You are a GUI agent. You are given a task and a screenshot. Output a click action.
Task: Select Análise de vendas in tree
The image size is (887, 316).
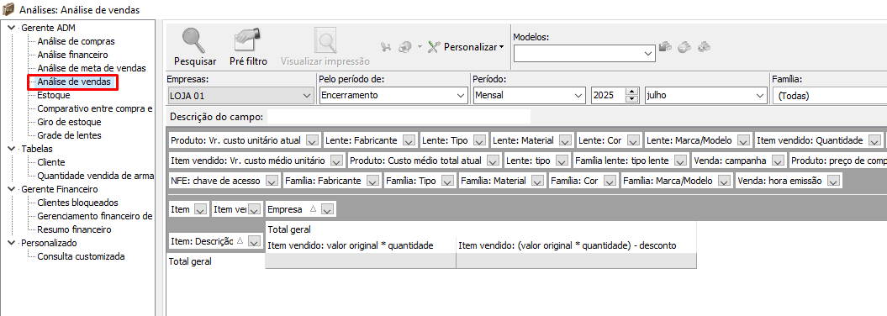[73, 82]
